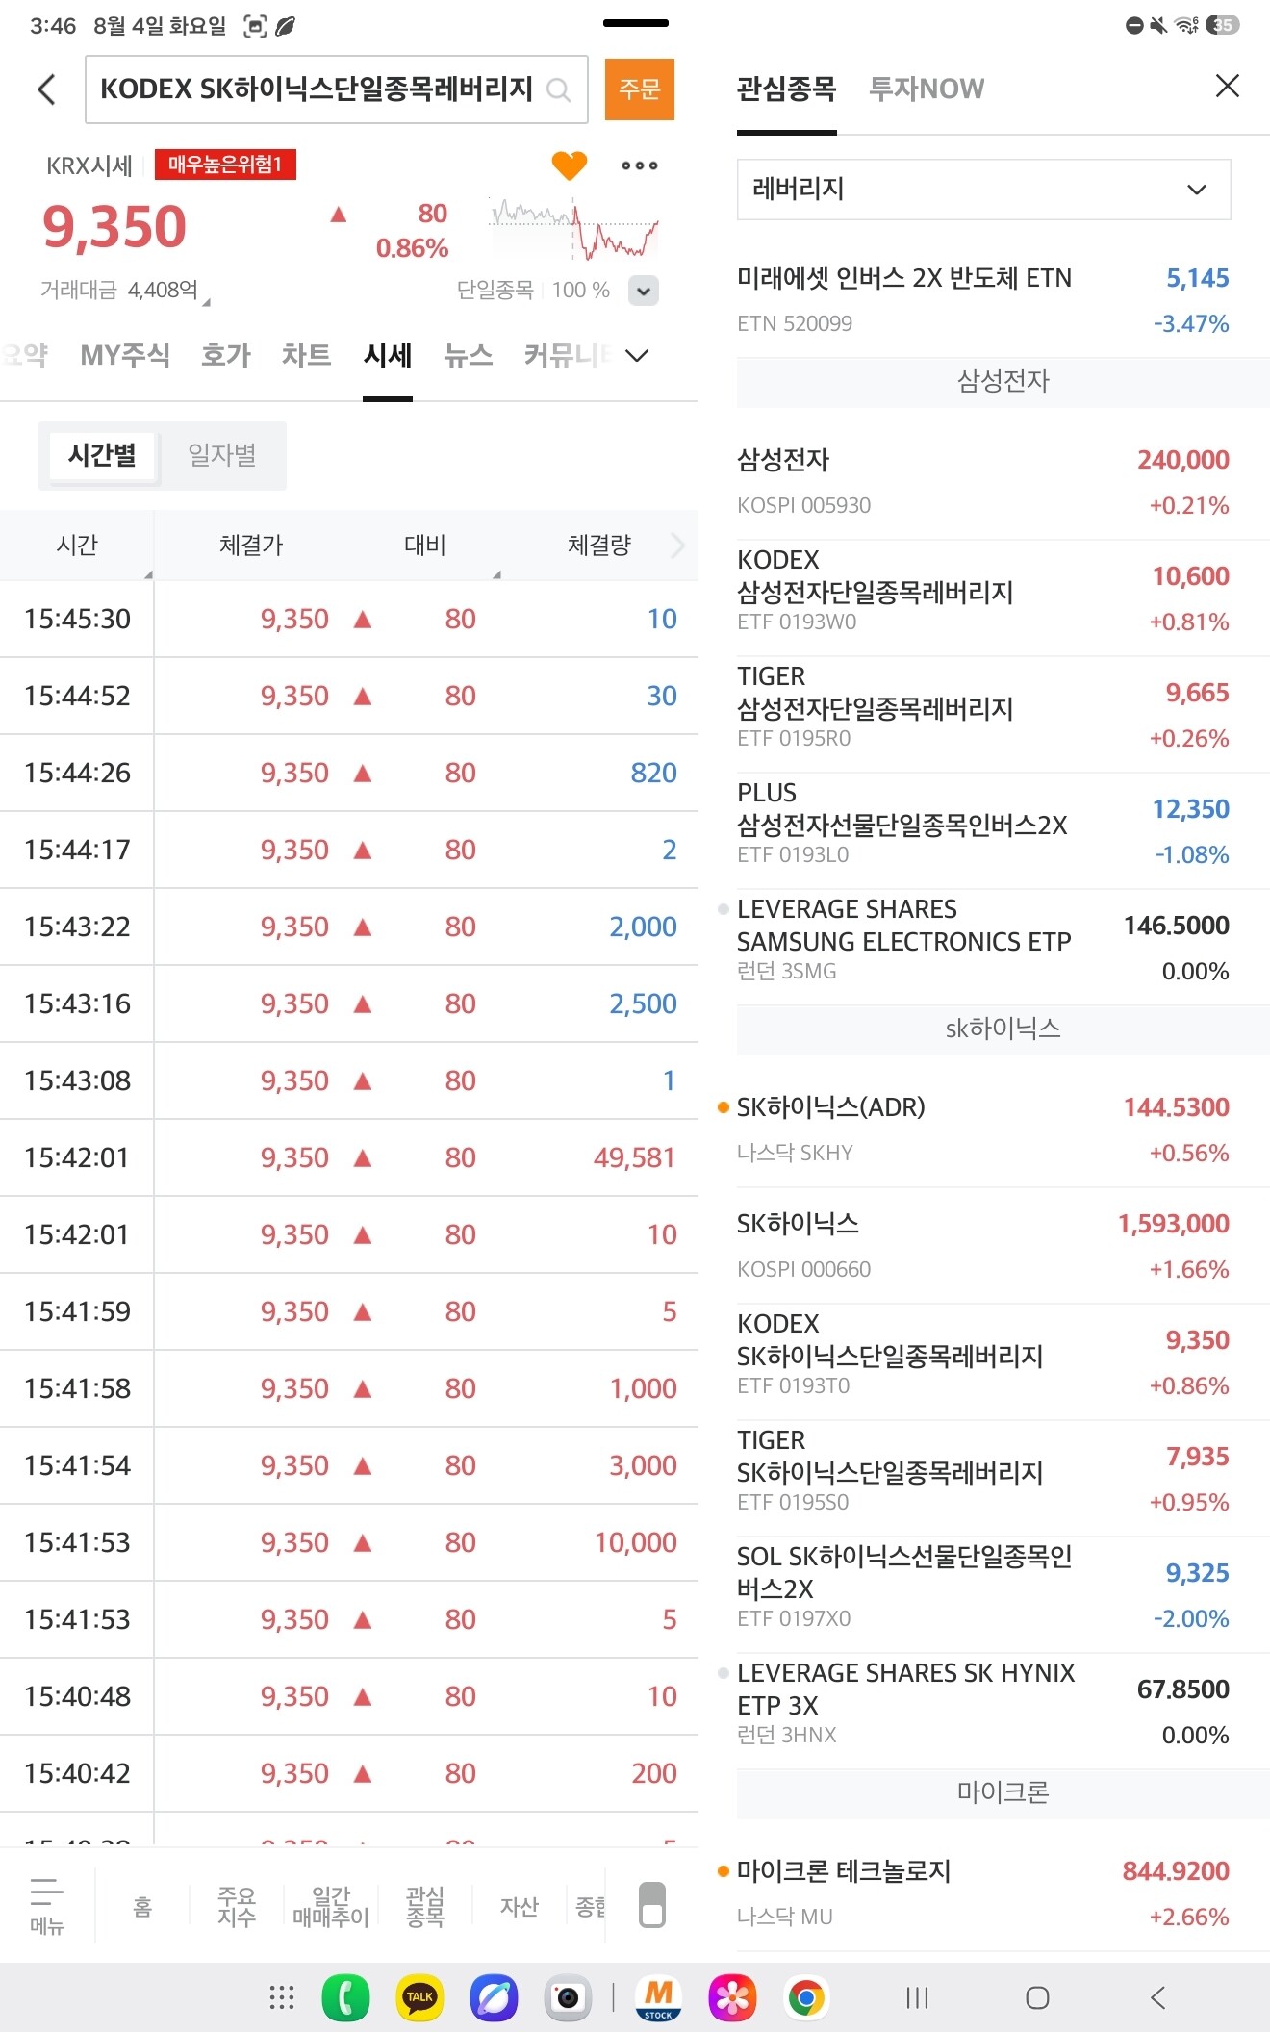Toggle the orange heart favorite icon
The image size is (1270, 2032).
(569, 165)
